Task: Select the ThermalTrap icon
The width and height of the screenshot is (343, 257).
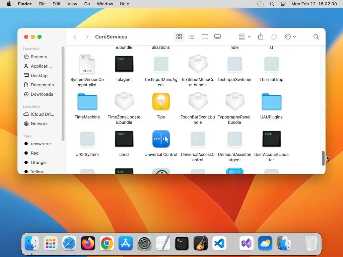Action: [x=271, y=64]
